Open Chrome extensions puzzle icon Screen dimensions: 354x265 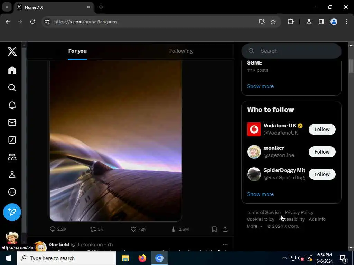click(290, 22)
